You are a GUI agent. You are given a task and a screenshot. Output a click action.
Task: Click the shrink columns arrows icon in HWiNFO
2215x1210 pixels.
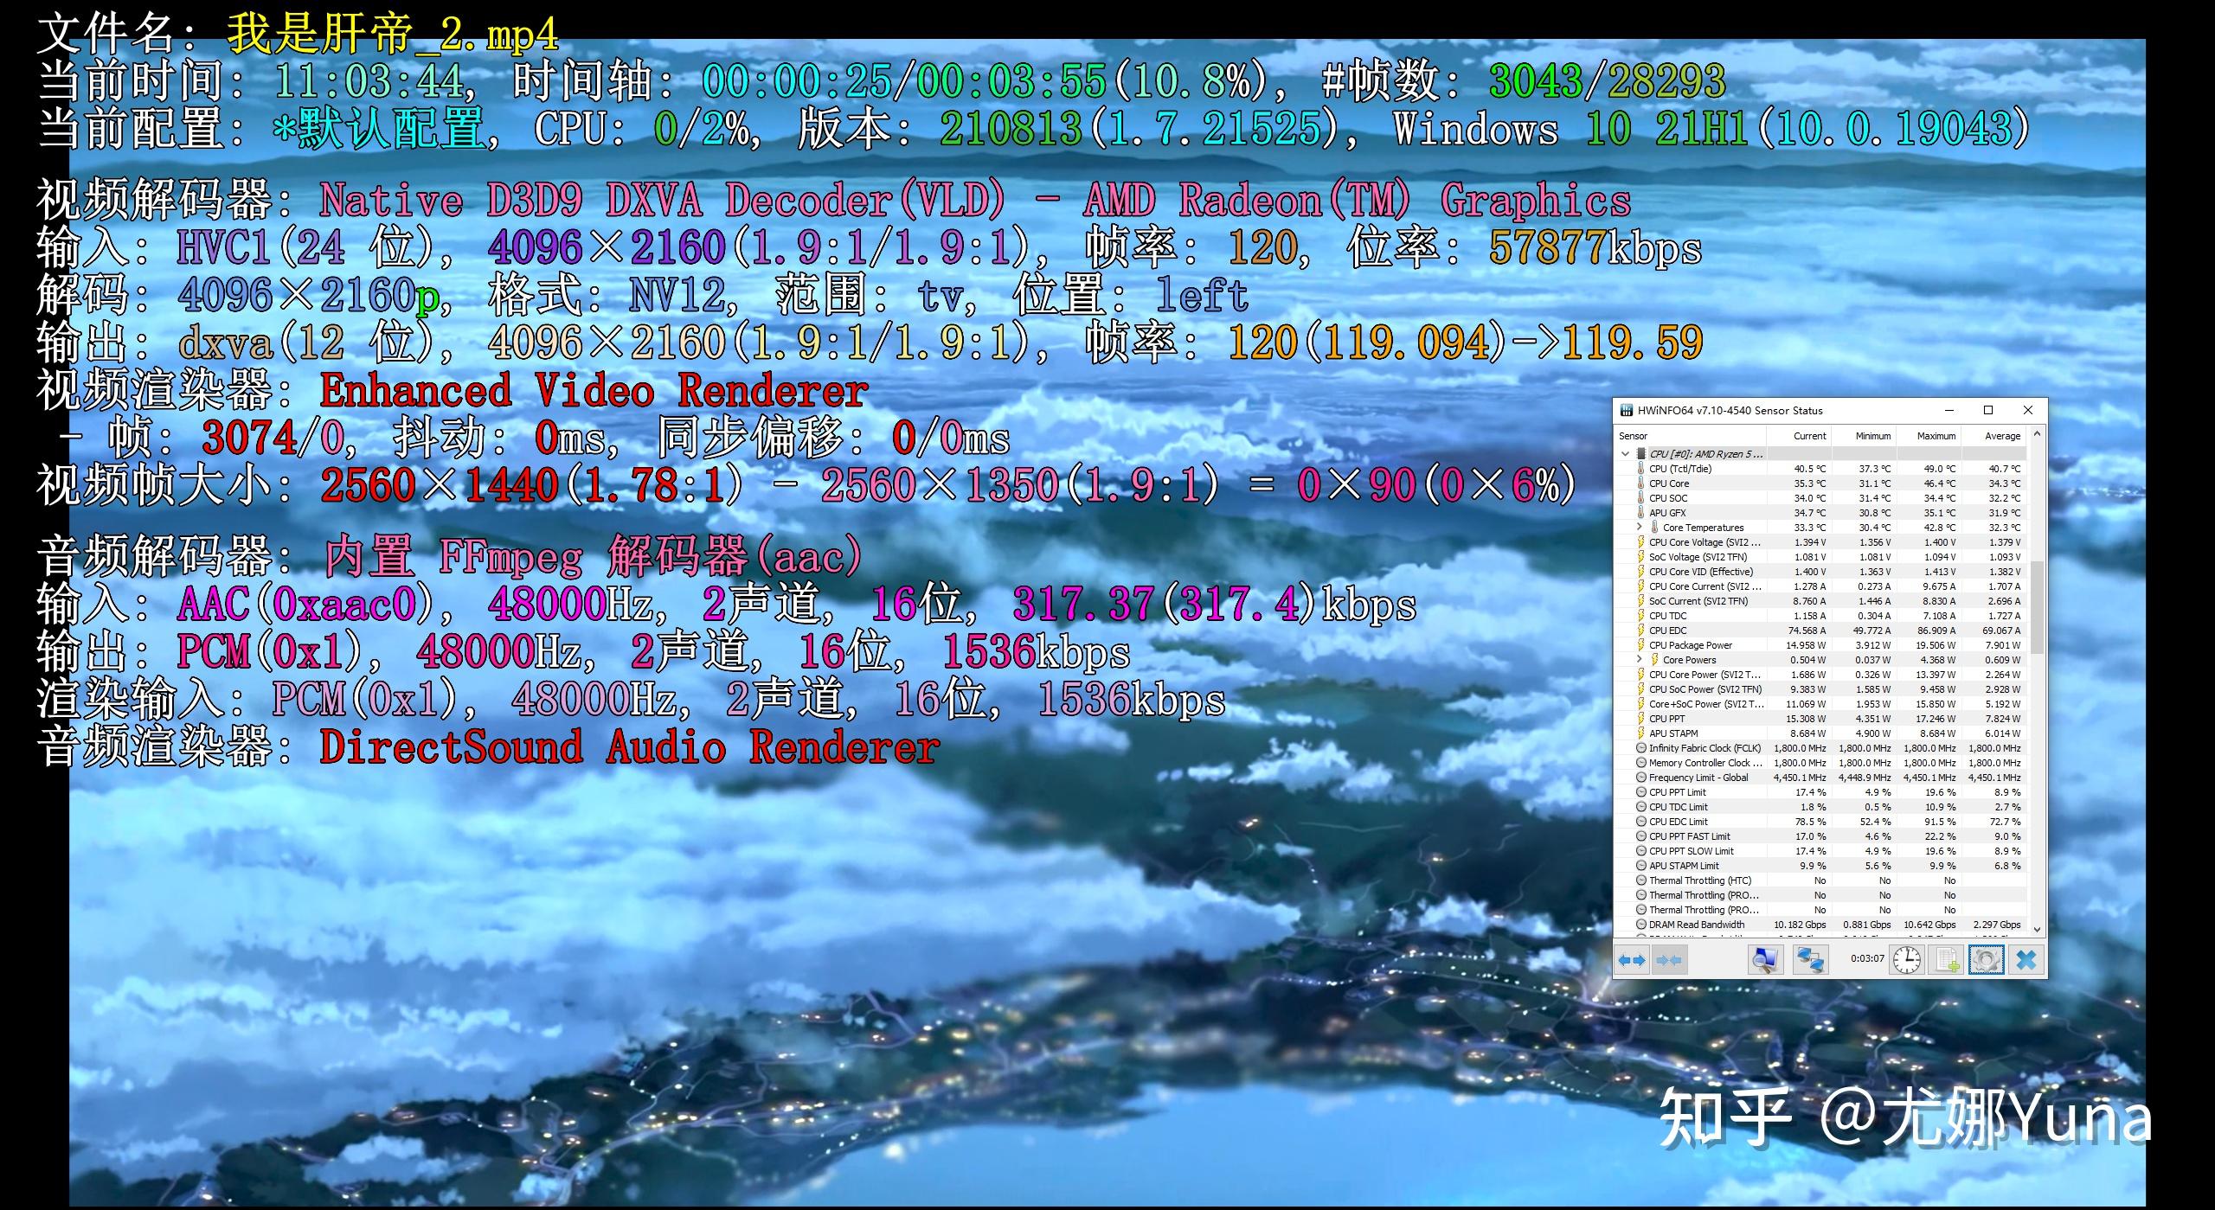click(1669, 960)
